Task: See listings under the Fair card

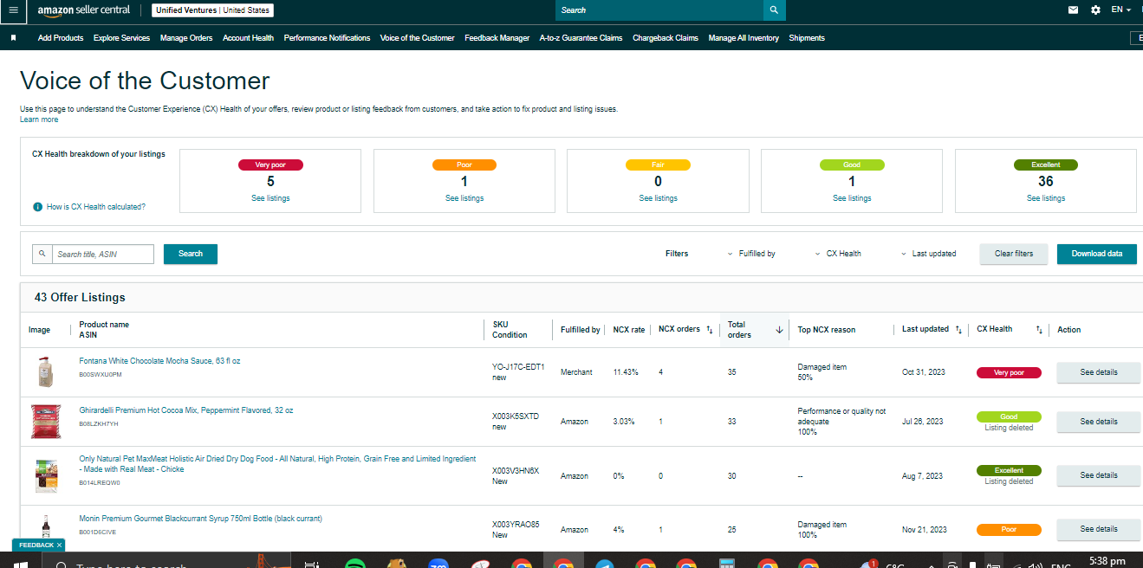Action: 659,198
